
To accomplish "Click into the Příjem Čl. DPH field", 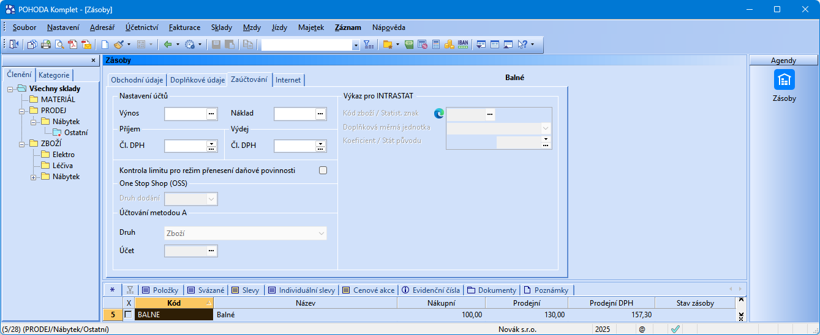I will (x=185, y=146).
